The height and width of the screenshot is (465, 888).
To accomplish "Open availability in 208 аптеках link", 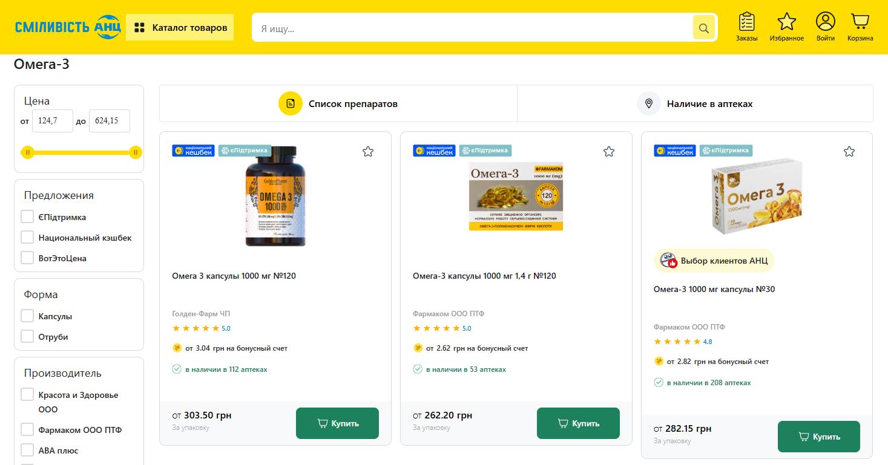I will coord(708,383).
